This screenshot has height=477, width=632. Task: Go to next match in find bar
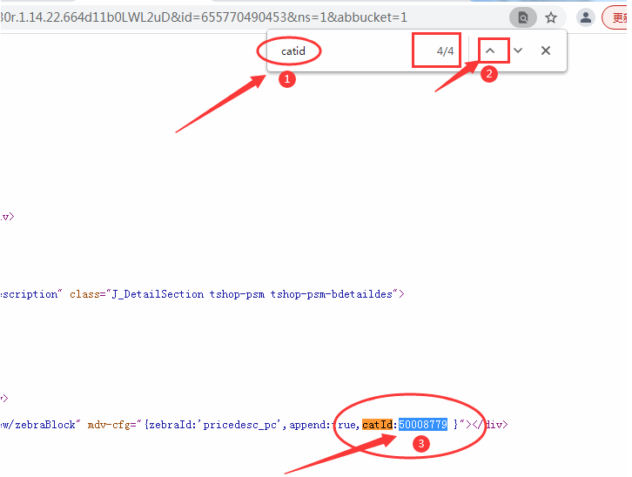tap(518, 50)
